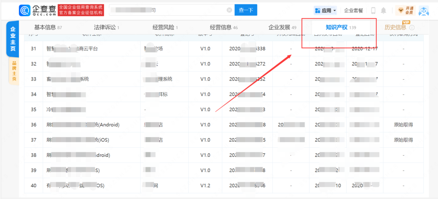438x199 pixels.
Task: Switch to the 经营风险 tab
Action: coord(165,28)
